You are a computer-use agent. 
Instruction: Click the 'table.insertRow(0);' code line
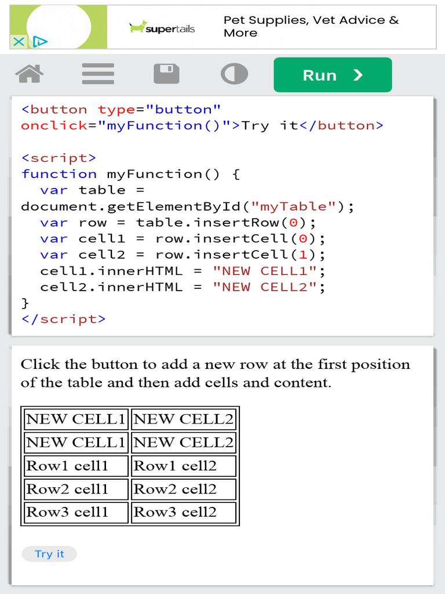click(x=178, y=222)
